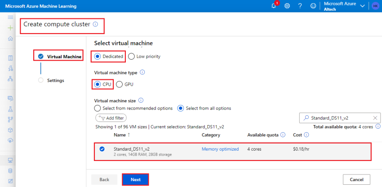
Task: Open Designer hierarchy icon in sidebar
Action: coord(10,79)
